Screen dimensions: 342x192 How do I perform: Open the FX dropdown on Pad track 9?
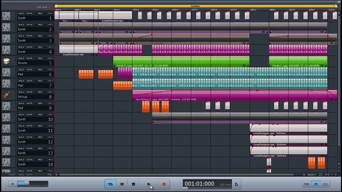click(51, 103)
